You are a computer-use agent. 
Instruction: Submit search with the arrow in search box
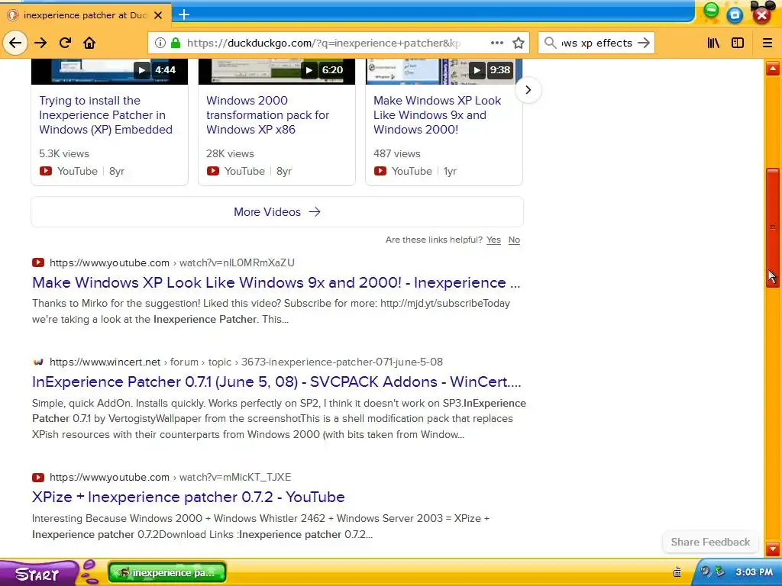(x=644, y=43)
